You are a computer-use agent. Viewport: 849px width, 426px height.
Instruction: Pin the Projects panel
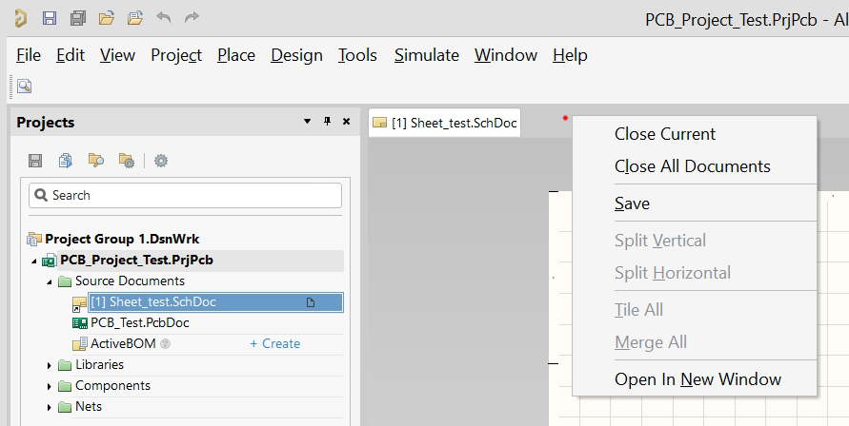click(x=327, y=122)
